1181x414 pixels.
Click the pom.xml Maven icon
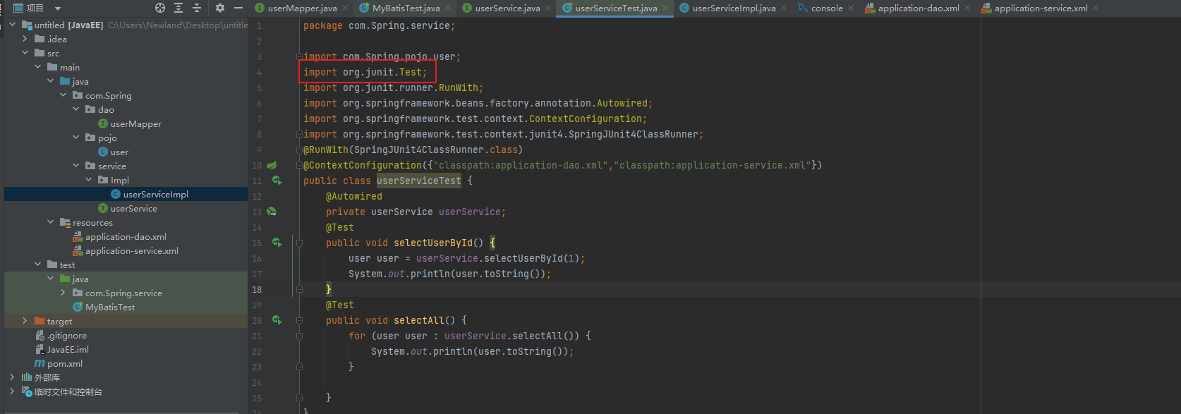click(40, 363)
